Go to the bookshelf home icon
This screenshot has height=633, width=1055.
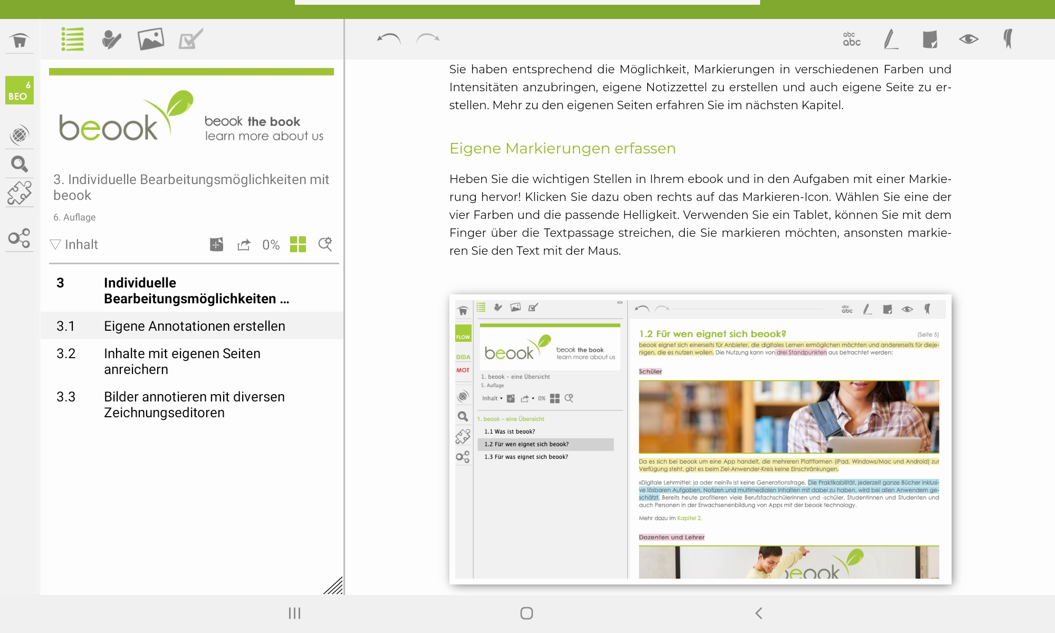[x=20, y=40]
